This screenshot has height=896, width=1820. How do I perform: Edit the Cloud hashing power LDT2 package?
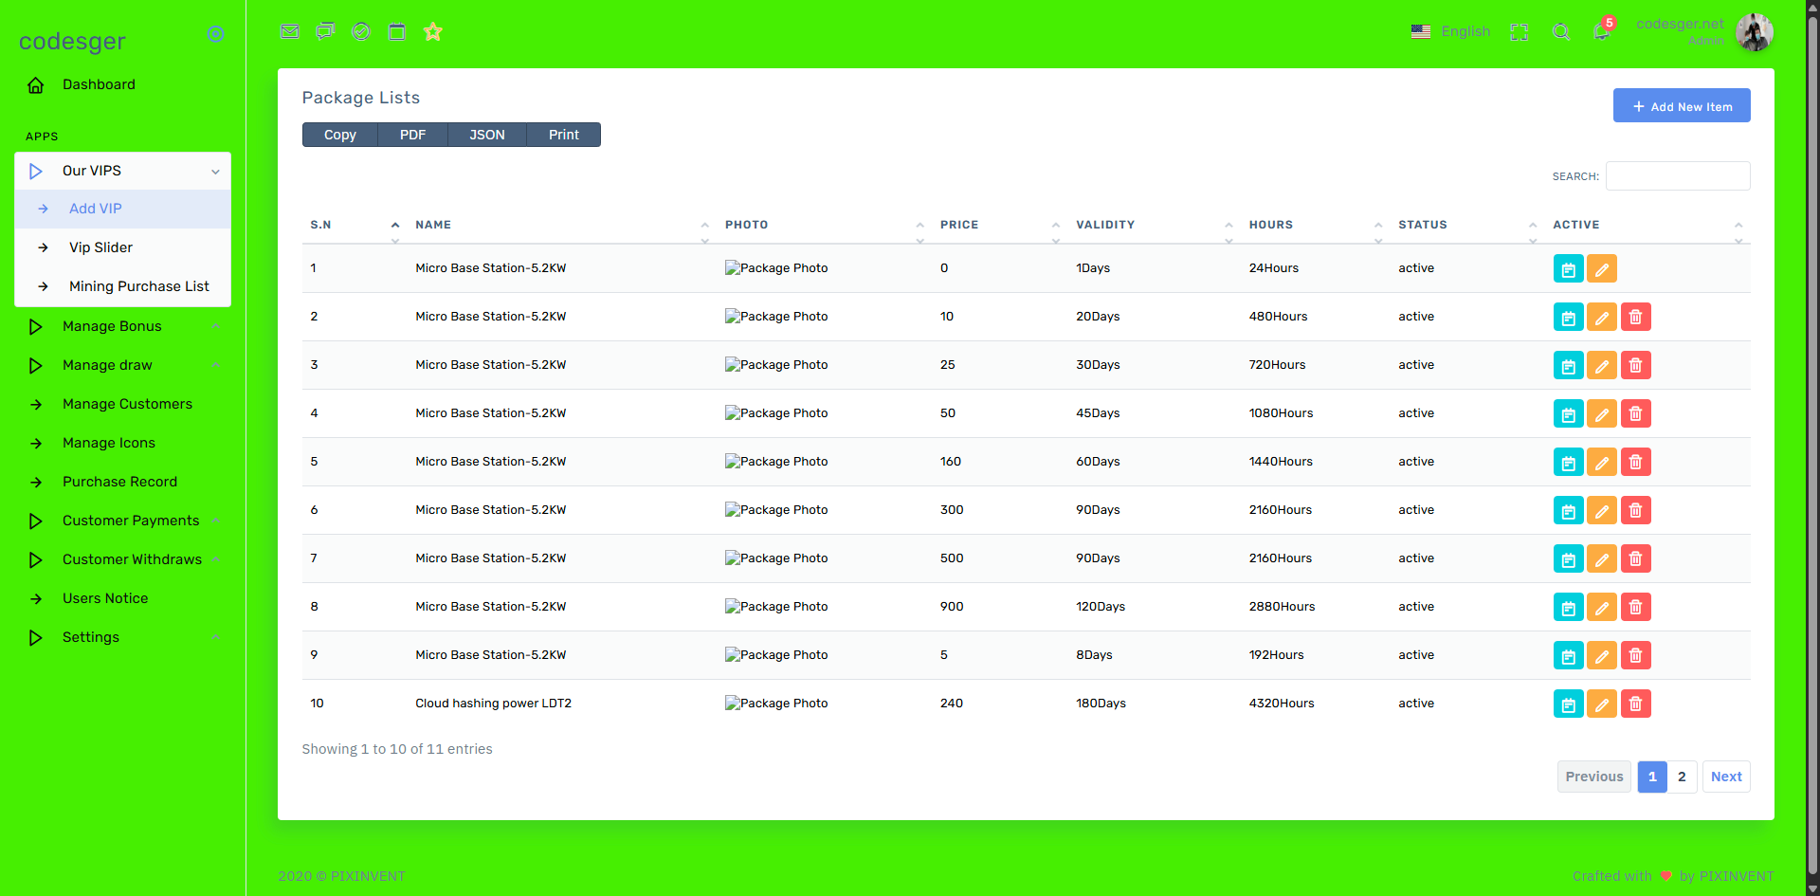(x=1602, y=704)
